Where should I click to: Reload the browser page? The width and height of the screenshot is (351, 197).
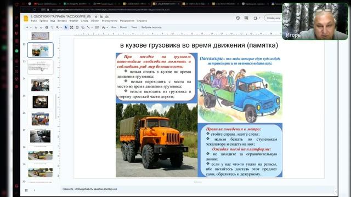35,10
